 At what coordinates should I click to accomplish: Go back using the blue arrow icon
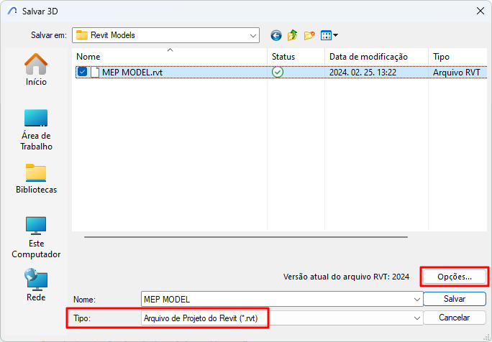coord(276,35)
